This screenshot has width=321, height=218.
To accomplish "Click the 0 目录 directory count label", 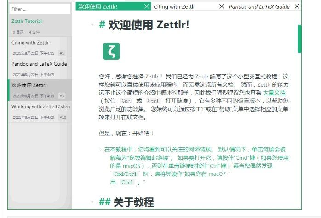I will 18,32.
